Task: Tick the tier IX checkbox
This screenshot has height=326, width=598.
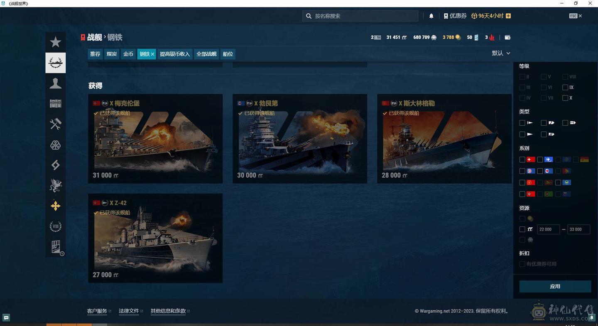Action: point(565,88)
